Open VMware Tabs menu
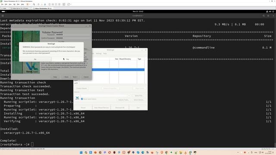 click(x=18, y=4)
